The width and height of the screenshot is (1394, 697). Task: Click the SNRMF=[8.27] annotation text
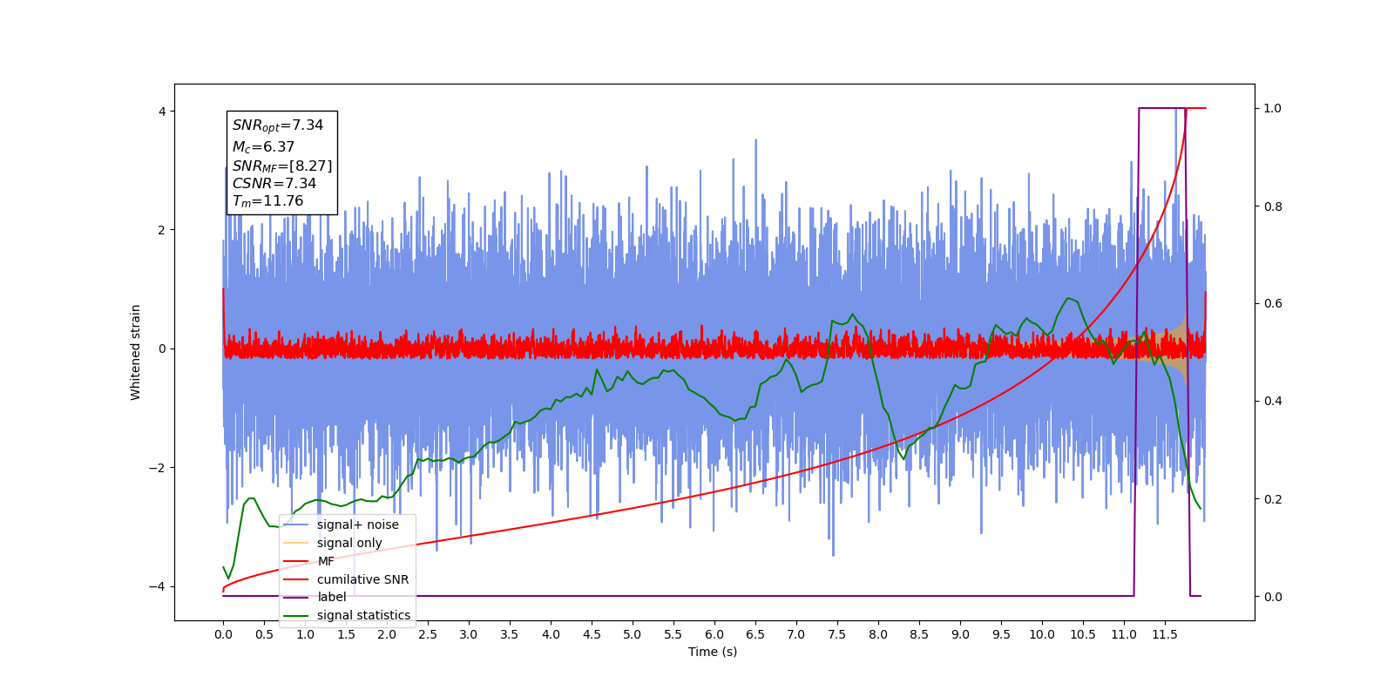click(x=282, y=166)
